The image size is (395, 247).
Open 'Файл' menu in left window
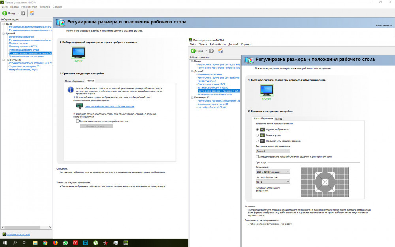coord(4,7)
